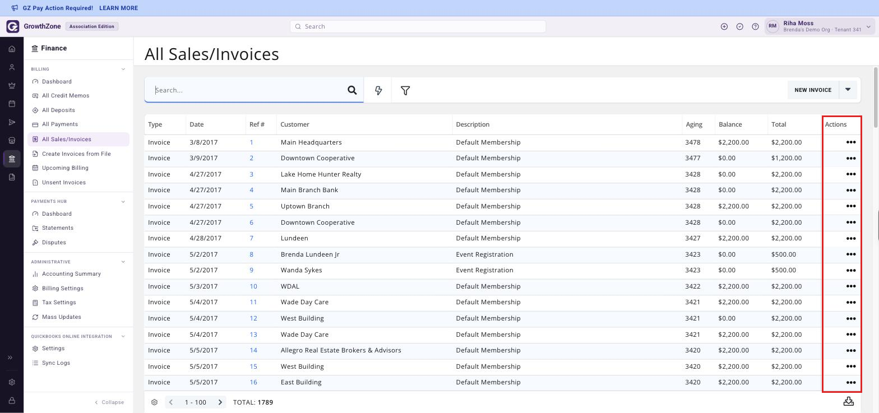Open All Payments

coord(60,124)
